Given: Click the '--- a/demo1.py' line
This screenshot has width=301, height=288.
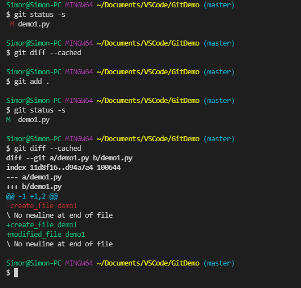Looking at the screenshot, I should pyautogui.click(x=34, y=177).
